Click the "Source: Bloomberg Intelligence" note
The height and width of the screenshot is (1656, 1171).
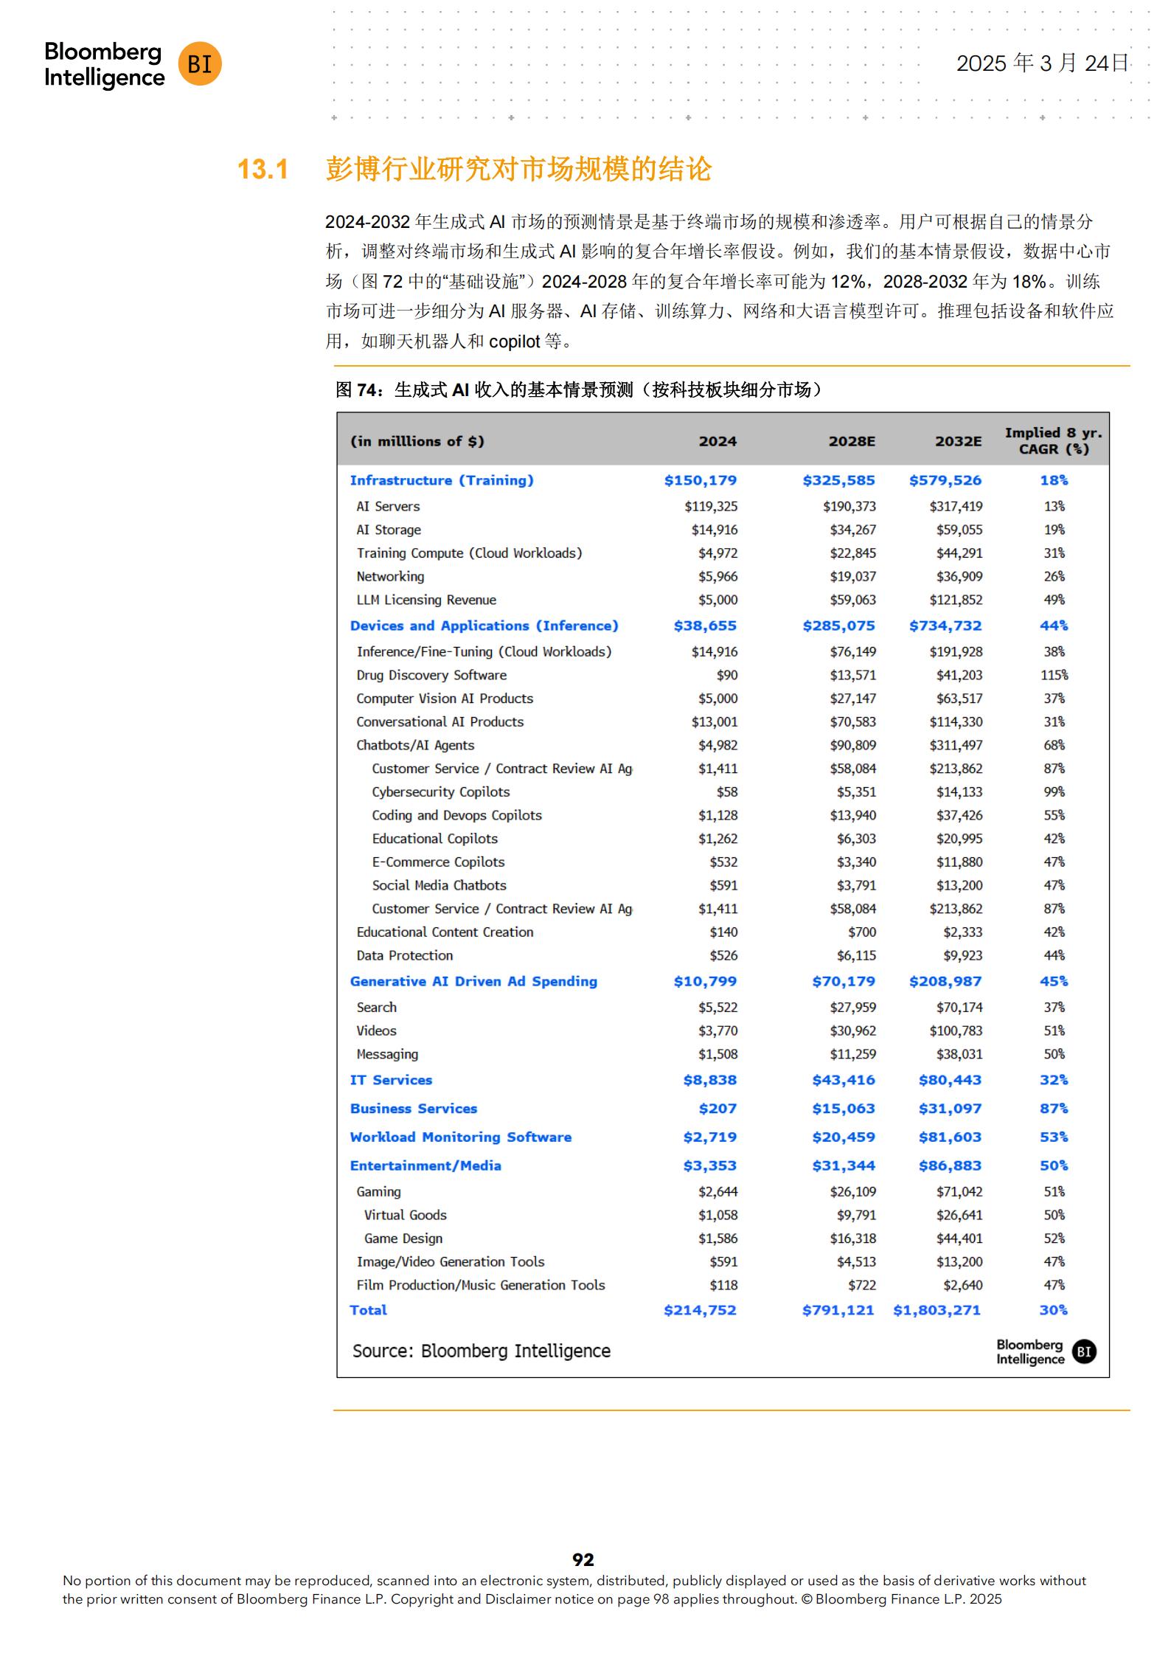pyautogui.click(x=482, y=1351)
